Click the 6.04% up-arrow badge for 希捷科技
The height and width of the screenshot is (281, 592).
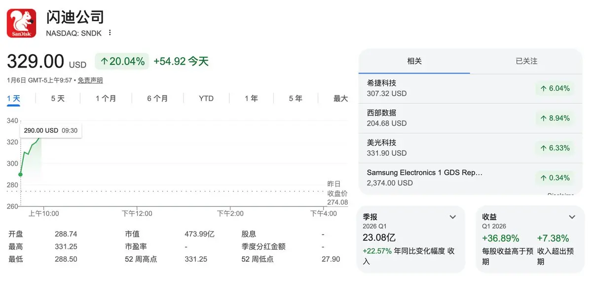tap(555, 89)
